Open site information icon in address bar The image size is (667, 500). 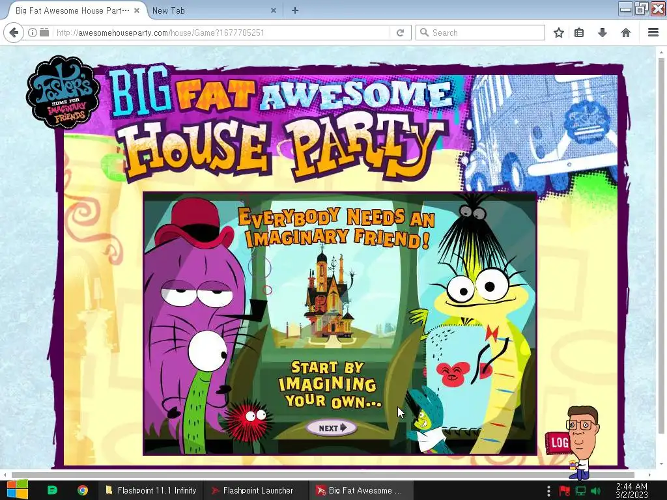(x=33, y=33)
